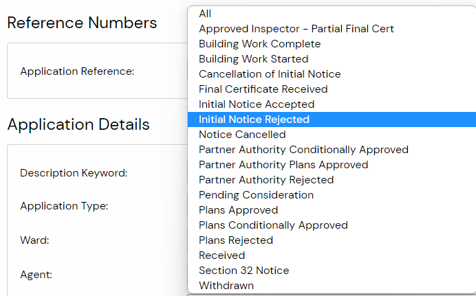Choose the "Notice Cancelled" status
This screenshot has width=476, height=296.
pyautogui.click(x=241, y=135)
